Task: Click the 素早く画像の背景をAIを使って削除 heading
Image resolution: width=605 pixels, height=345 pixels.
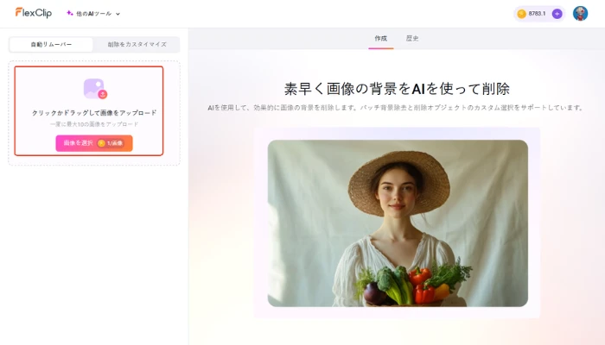Action: tap(397, 89)
